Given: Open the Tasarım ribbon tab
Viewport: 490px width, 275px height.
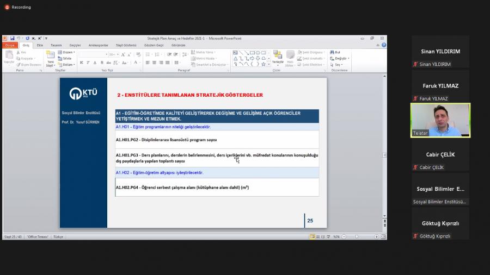Looking at the screenshot, I should [56, 45].
